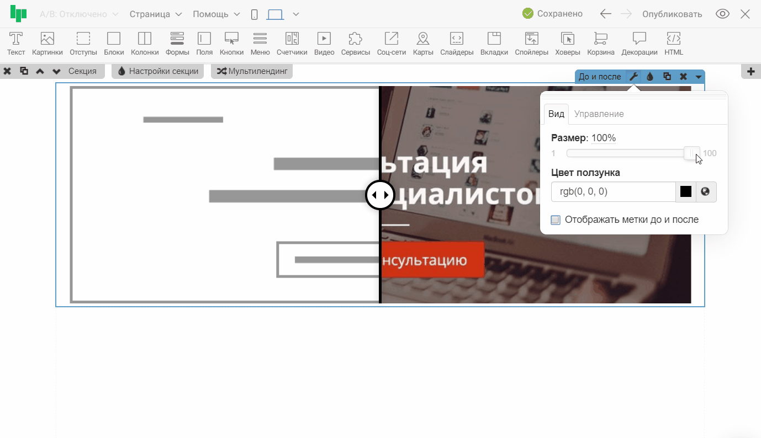Toggle page preview with the eye icon

pyautogui.click(x=722, y=14)
